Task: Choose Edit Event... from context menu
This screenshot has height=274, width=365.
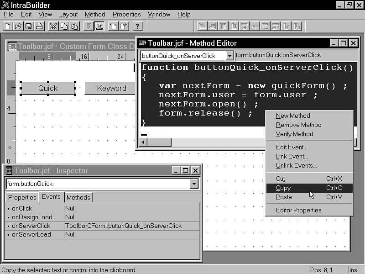Action: point(309,147)
